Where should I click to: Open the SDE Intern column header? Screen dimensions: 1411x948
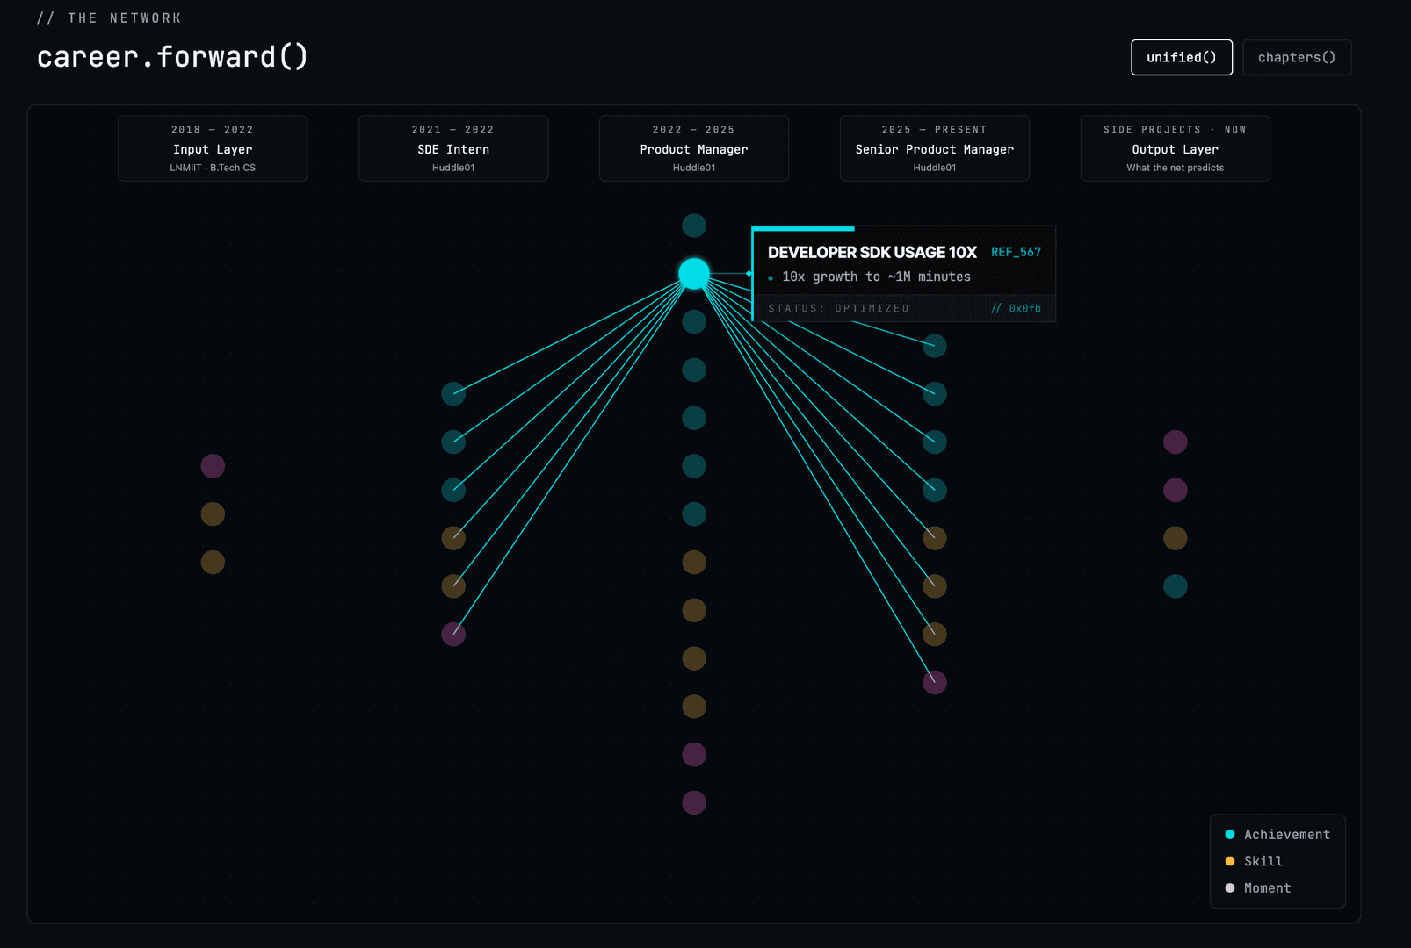[453, 148]
